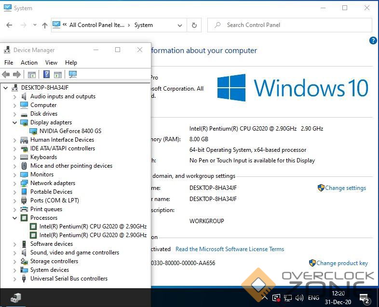Viewport: 379px width, 307px height.
Task: Click the refresh button beside the address bar
Action: point(194,25)
